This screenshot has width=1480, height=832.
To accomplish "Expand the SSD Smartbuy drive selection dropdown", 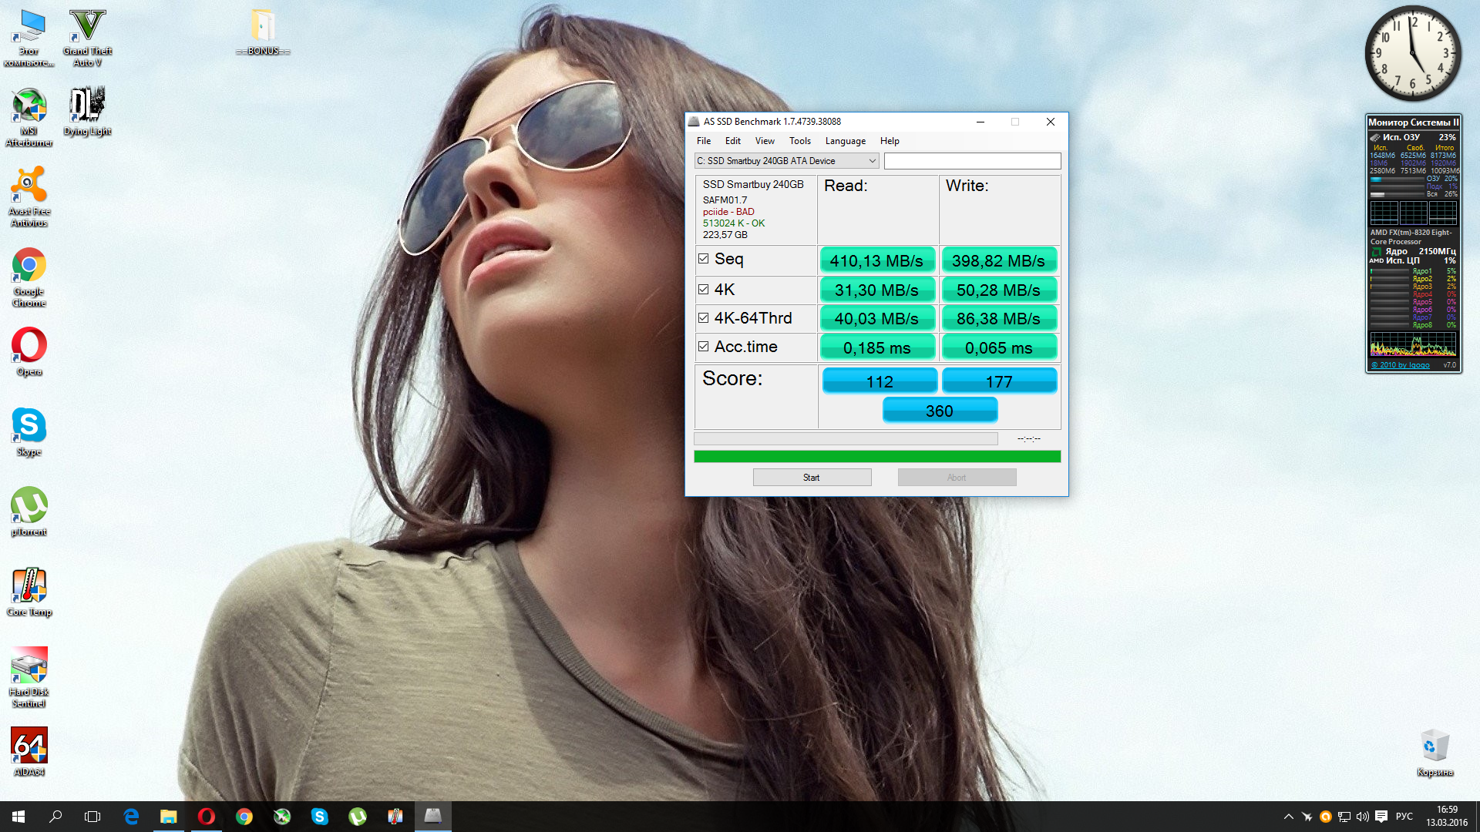I will pos(872,161).
